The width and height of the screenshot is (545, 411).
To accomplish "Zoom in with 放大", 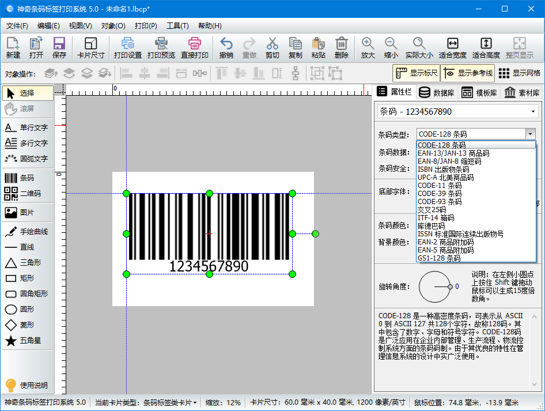I will pos(368,48).
